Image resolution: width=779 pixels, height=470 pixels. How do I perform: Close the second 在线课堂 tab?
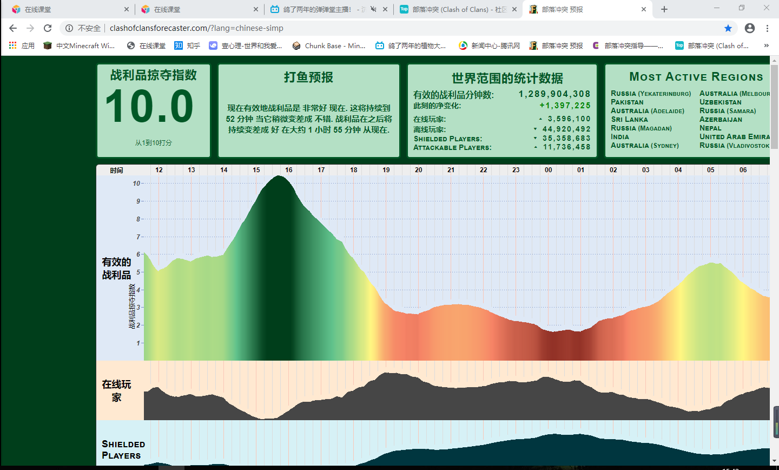(x=256, y=9)
